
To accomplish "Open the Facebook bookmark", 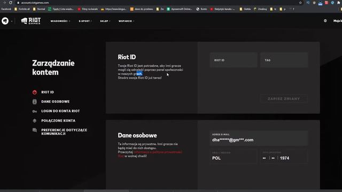I will click(6, 9).
